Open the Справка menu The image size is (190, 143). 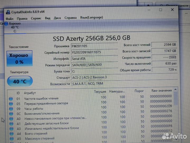point(70,18)
